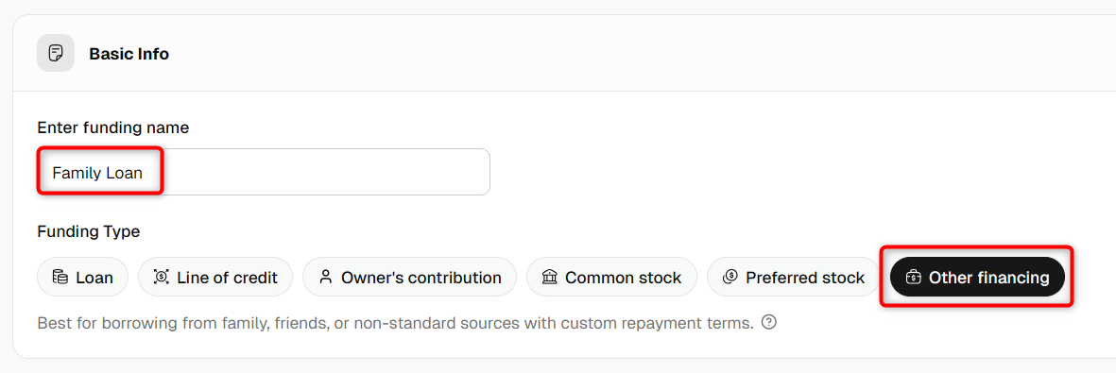1116x373 pixels.
Task: Choose Line of credit funding type
Action: (x=215, y=277)
